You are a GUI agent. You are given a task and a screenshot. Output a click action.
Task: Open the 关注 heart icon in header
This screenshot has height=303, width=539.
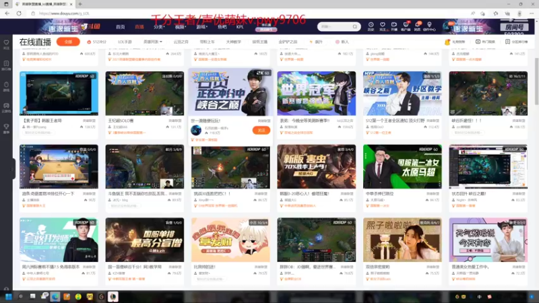tap(382, 25)
